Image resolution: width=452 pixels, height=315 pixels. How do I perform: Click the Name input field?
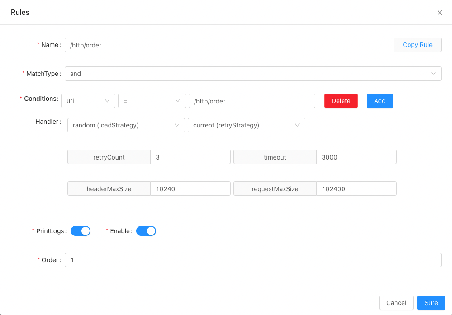coord(229,45)
